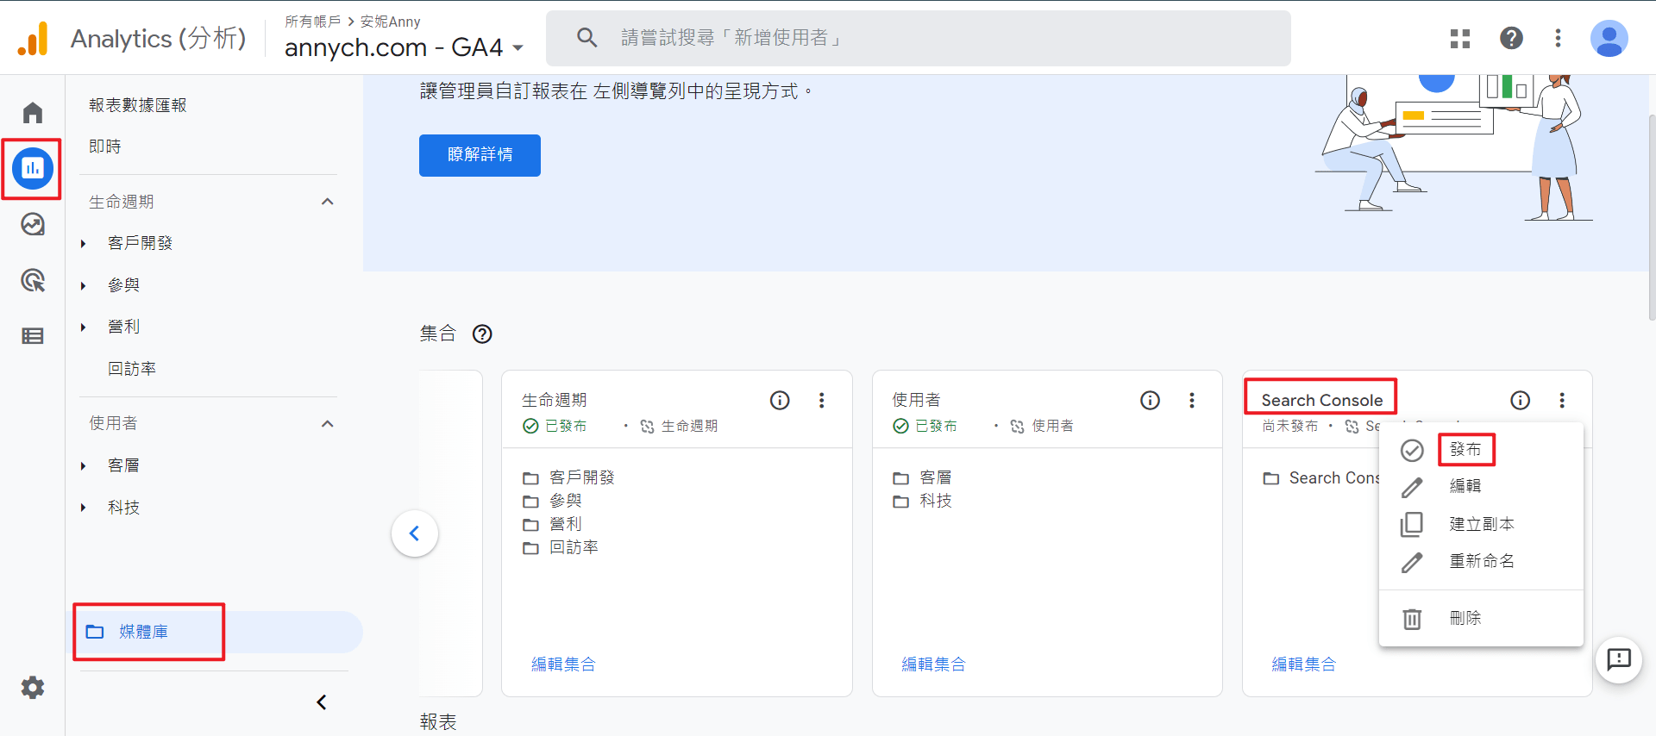
Task: Click the 媒體庫 folder icon
Action: coord(95,632)
